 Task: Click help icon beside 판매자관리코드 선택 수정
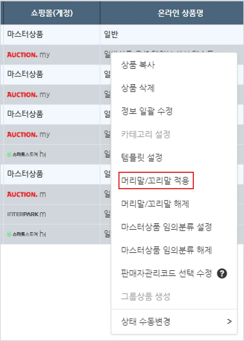[x=222, y=274]
